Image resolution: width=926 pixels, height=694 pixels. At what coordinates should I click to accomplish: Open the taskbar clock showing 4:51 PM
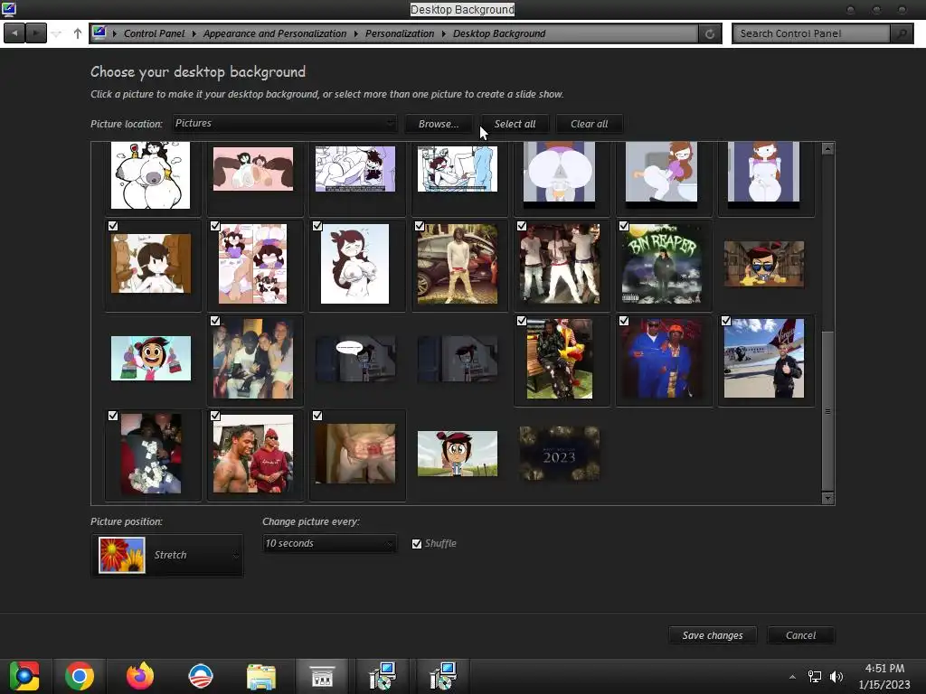click(x=884, y=676)
